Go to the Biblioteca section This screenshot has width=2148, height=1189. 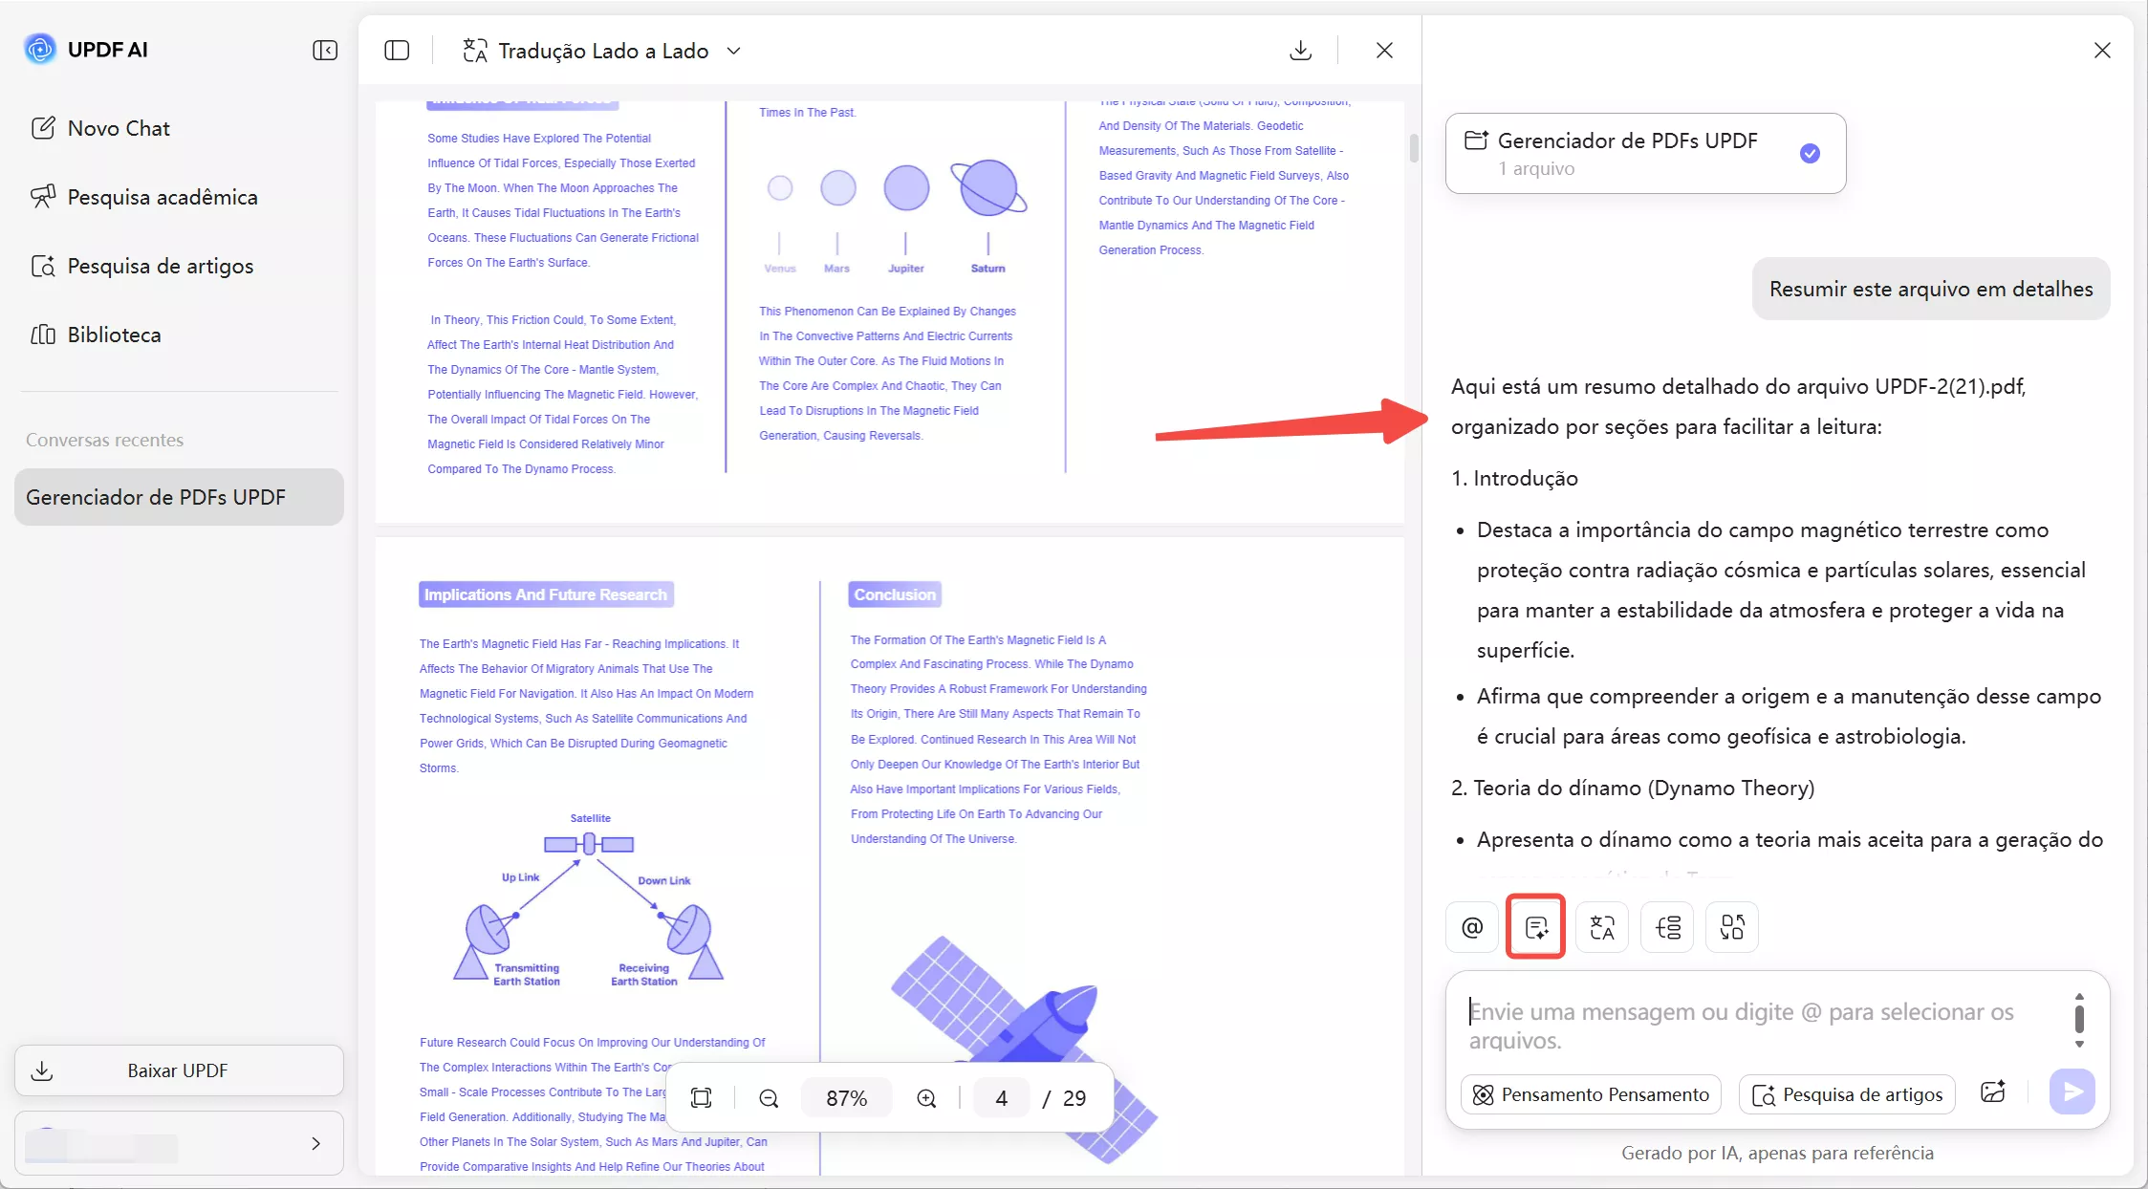click(114, 334)
